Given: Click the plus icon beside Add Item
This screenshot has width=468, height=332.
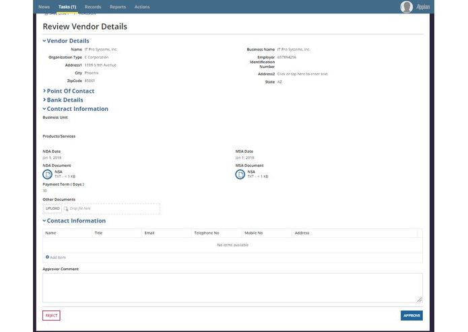Looking at the screenshot, I should [x=47, y=257].
